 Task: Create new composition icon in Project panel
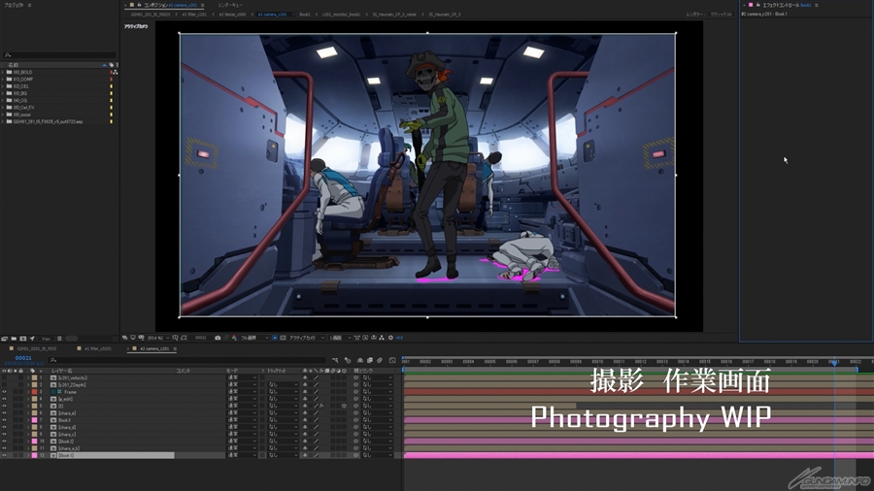[23, 339]
